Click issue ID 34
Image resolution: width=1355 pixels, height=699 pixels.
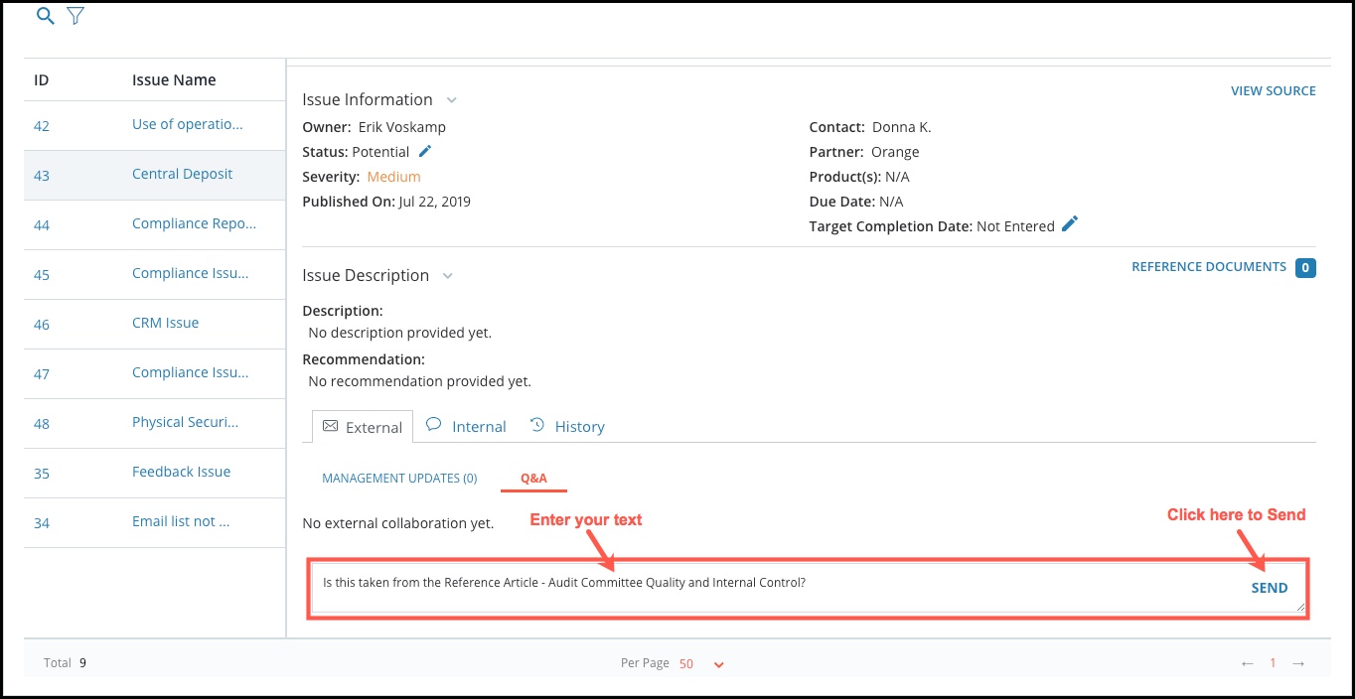(x=42, y=523)
